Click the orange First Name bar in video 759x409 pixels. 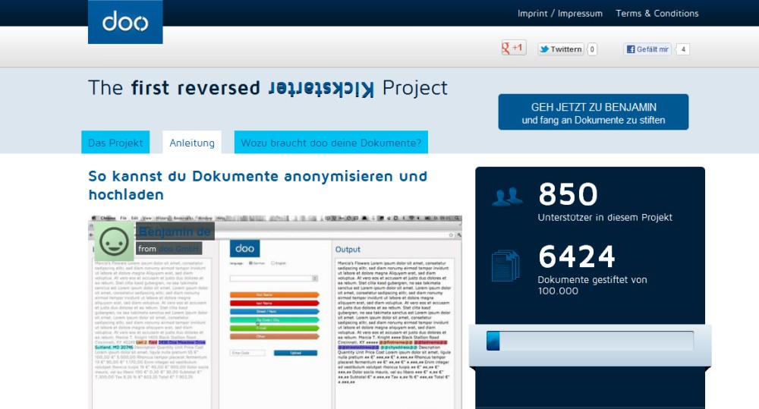tap(274, 294)
